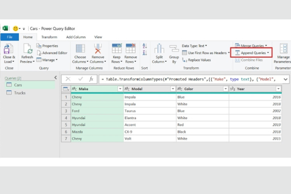Open the Model column filter dropdown

tap(173, 89)
